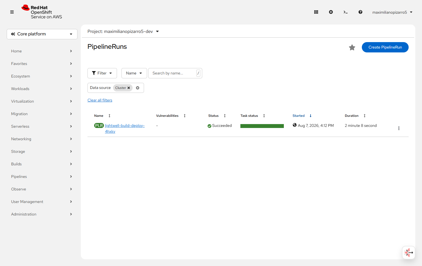422x266 pixels.
Task: Open the lightwell-build-deploy-4hxkv pipeline run
Action: [125, 129]
